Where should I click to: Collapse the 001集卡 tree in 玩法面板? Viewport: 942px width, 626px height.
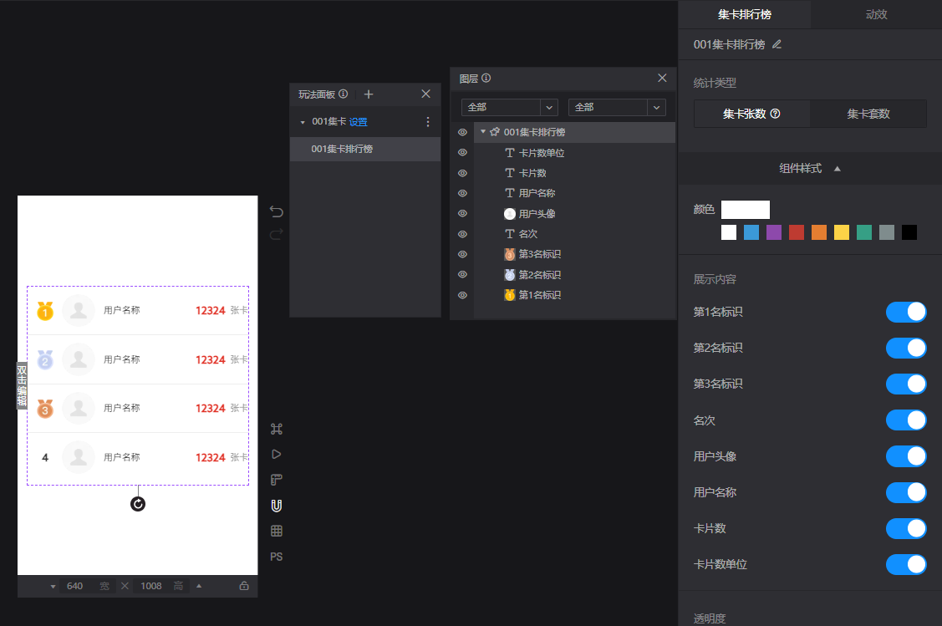pyautogui.click(x=303, y=122)
